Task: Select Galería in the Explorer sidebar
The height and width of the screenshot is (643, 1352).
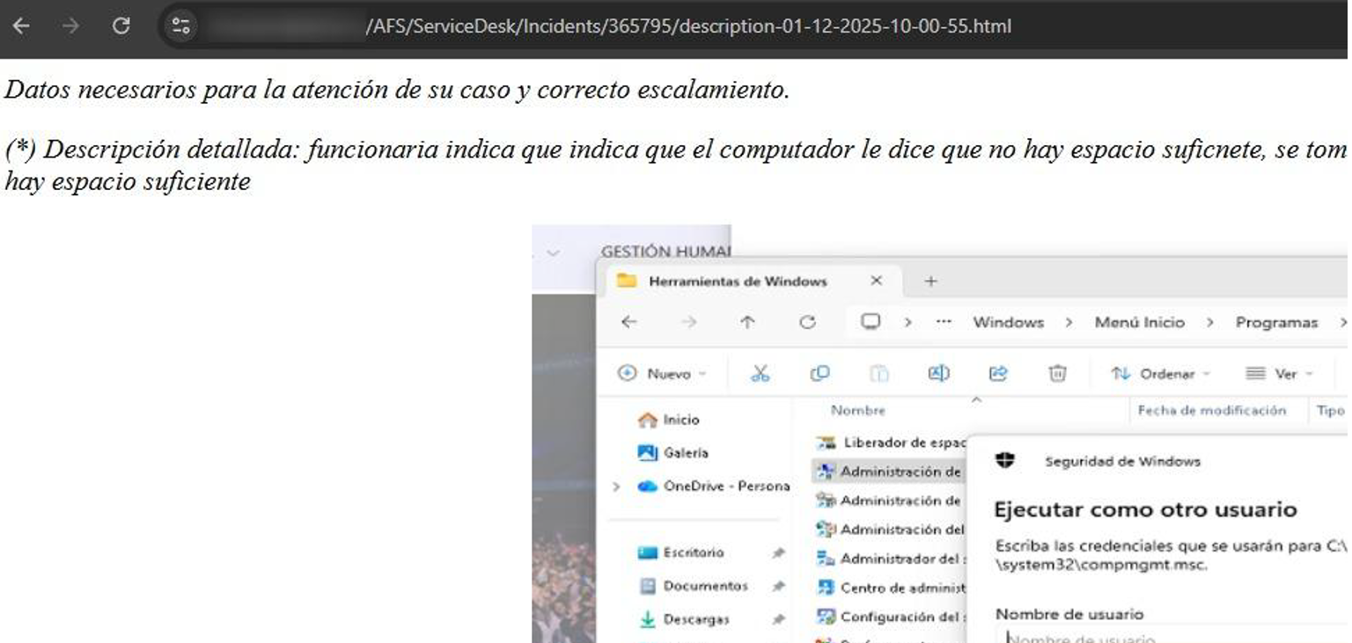Action: click(673, 453)
